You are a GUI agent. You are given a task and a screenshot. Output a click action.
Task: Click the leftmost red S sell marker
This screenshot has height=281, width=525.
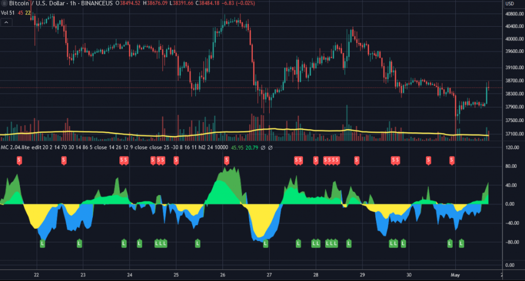point(20,160)
